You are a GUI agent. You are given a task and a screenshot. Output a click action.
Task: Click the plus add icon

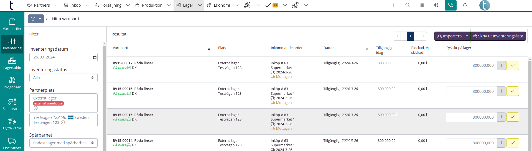pyautogui.click(x=393, y=5)
